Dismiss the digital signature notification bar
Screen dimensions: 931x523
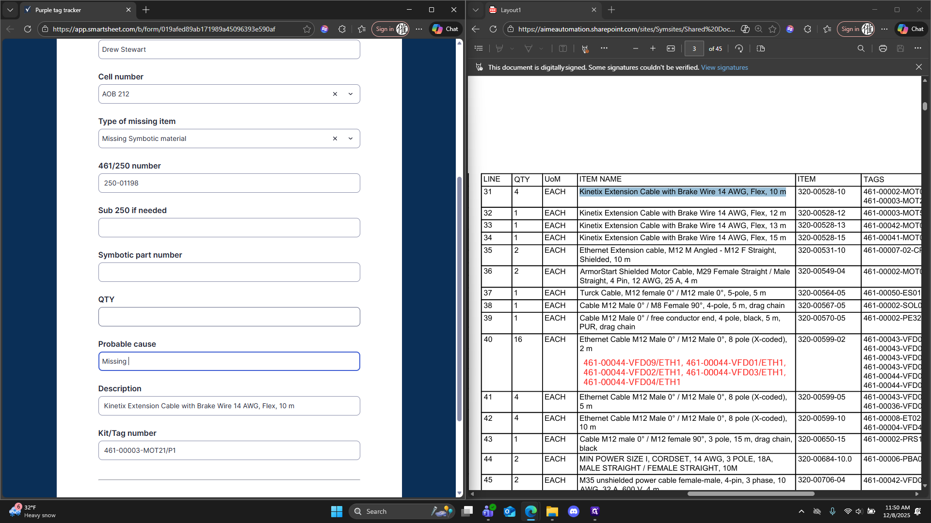918,67
